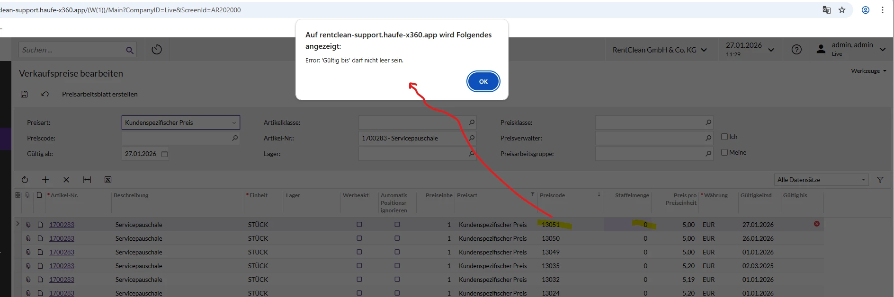Viewport: 894px width, 297px height.
Task: Click the browser address bar URL
Action: click(x=120, y=10)
